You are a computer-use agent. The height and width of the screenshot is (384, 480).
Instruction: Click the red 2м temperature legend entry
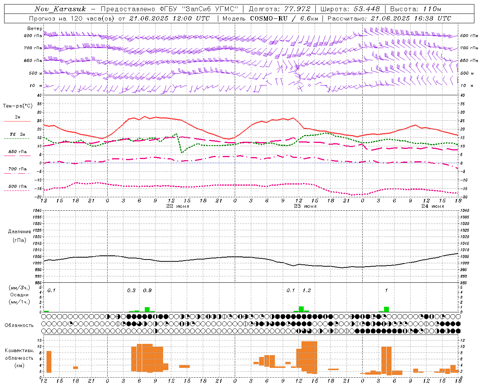[x=17, y=118]
